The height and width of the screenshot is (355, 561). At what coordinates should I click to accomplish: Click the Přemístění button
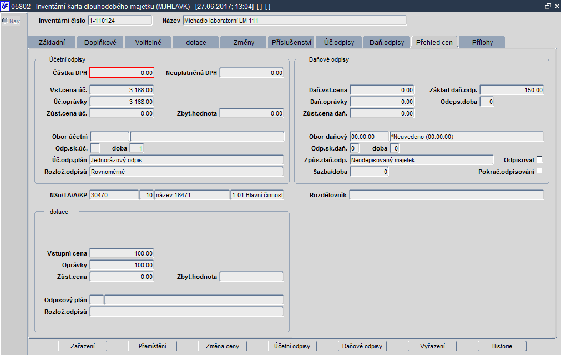coord(153,346)
